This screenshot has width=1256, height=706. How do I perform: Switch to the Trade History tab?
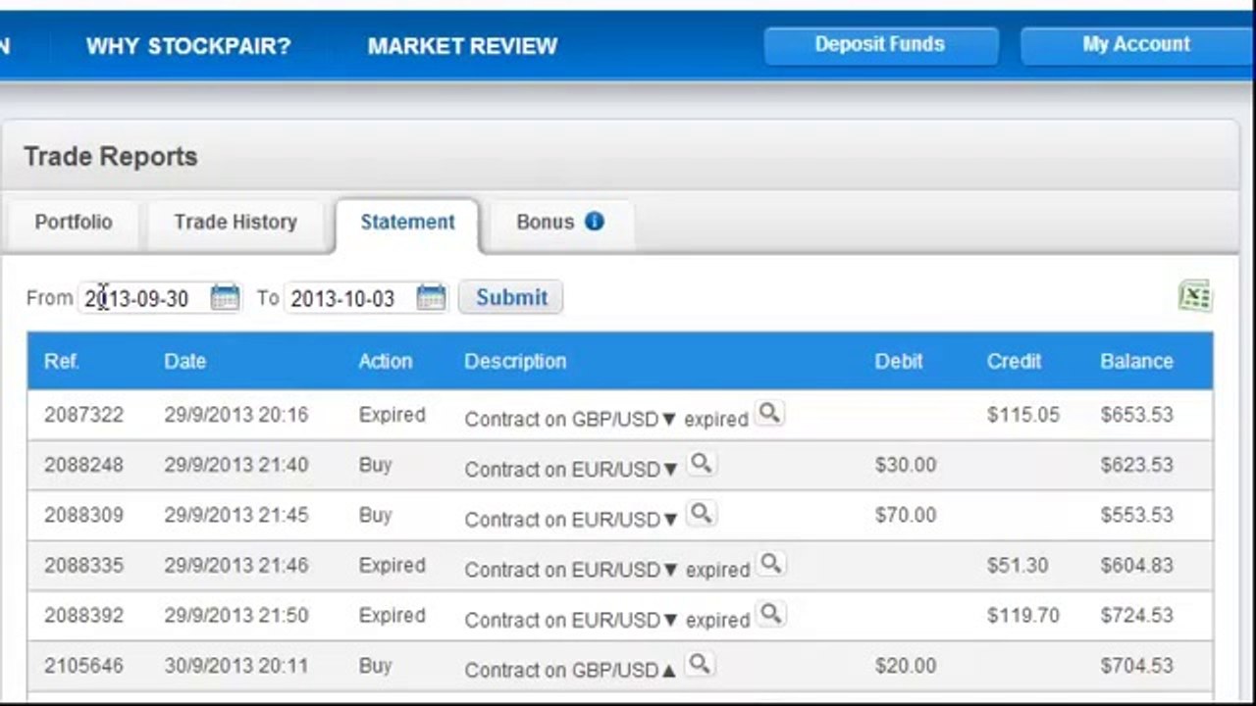[x=235, y=223]
